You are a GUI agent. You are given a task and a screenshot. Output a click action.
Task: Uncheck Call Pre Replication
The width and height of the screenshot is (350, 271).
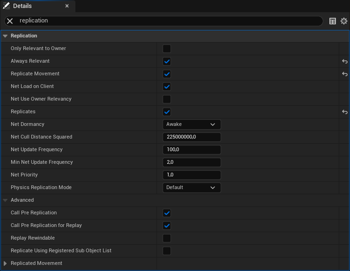[167, 213]
